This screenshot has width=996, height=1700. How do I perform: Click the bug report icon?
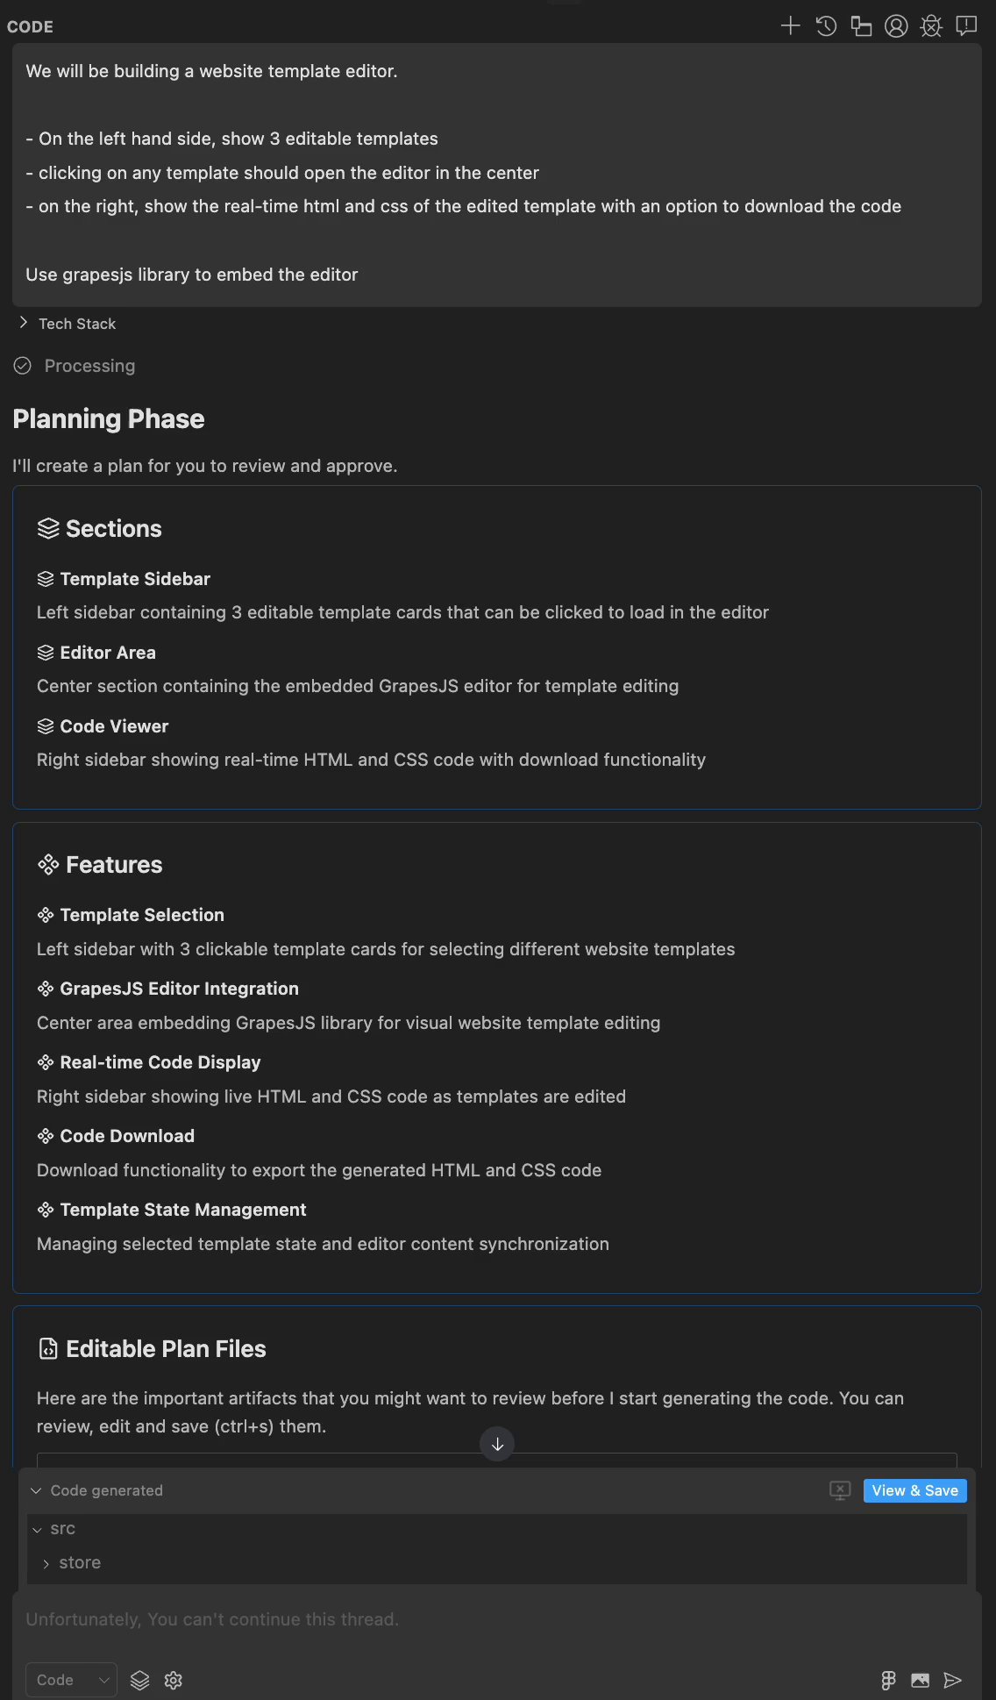(931, 26)
